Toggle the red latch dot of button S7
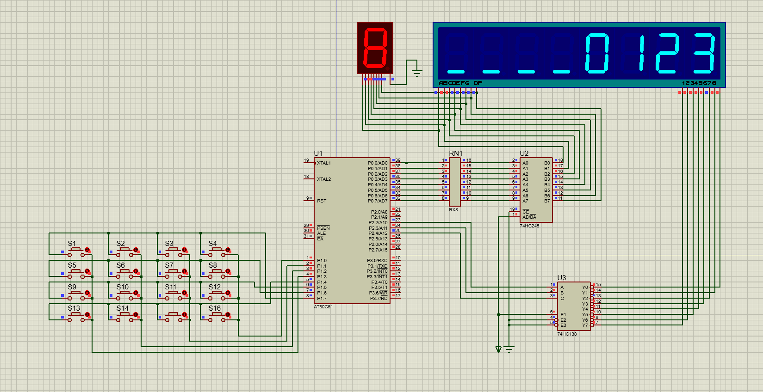 (184, 271)
